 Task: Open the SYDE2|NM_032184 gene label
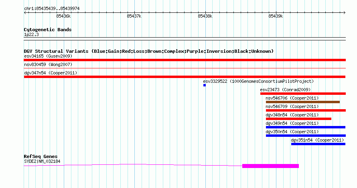[x=42, y=162]
